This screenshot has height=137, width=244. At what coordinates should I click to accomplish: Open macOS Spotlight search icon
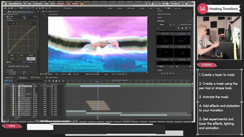point(183,4)
